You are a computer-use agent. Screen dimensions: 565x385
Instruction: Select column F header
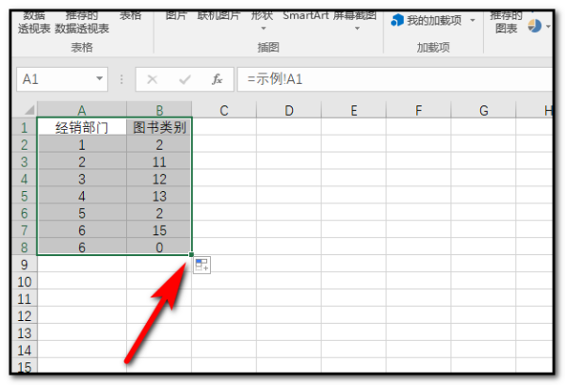coord(418,109)
